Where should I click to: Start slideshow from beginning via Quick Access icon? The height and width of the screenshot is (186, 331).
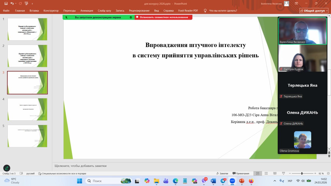click(x=26, y=4)
